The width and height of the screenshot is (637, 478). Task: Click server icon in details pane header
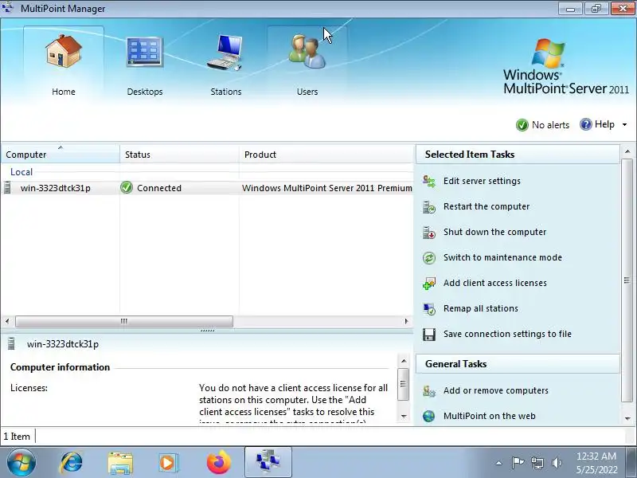point(11,344)
